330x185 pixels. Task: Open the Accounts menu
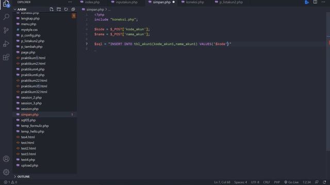tap(6, 159)
